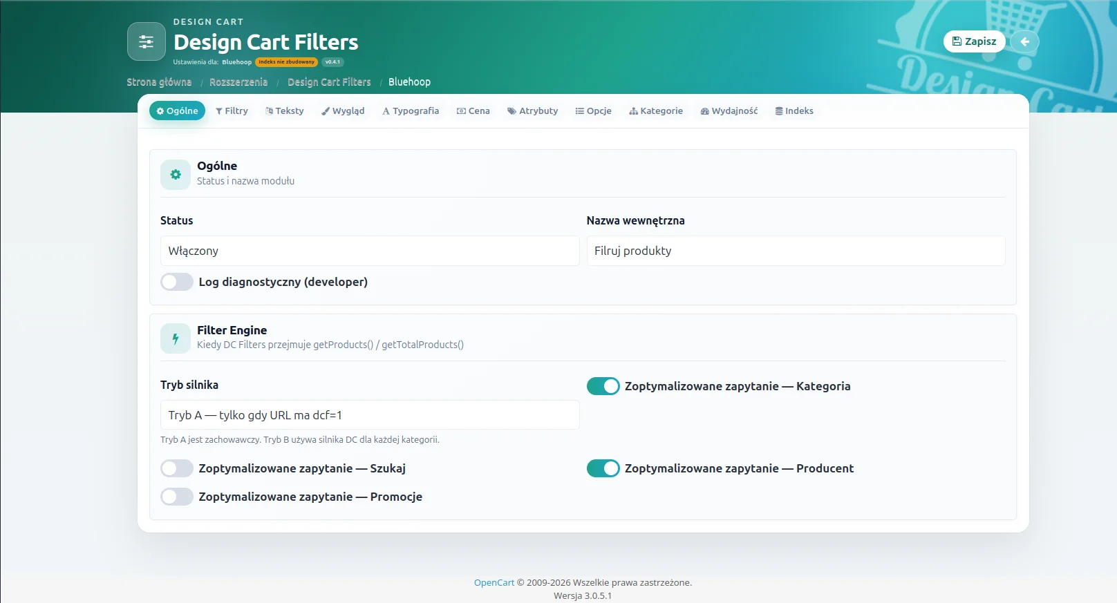Click the Tryb A jest zachowawczy help text
This screenshot has height=603, width=1117.
(x=300, y=440)
